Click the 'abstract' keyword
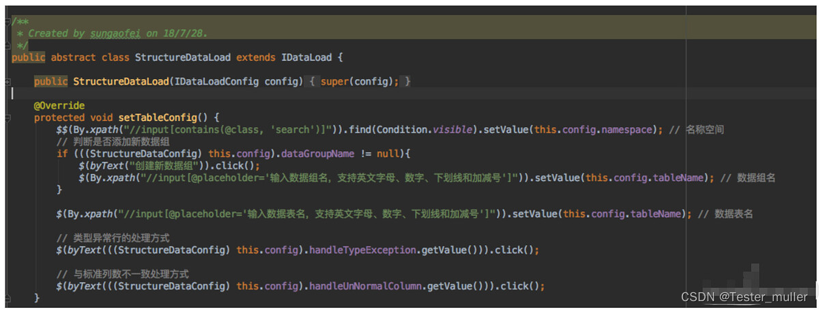 [73, 57]
